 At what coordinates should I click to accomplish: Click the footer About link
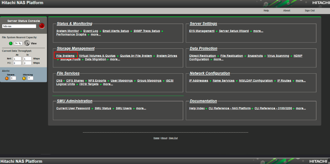tap(164, 138)
